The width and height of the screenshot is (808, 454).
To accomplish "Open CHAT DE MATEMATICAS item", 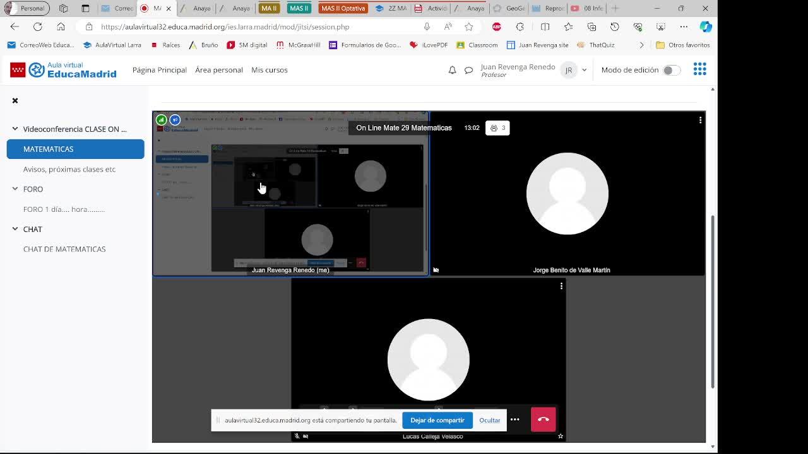I will pos(64,249).
